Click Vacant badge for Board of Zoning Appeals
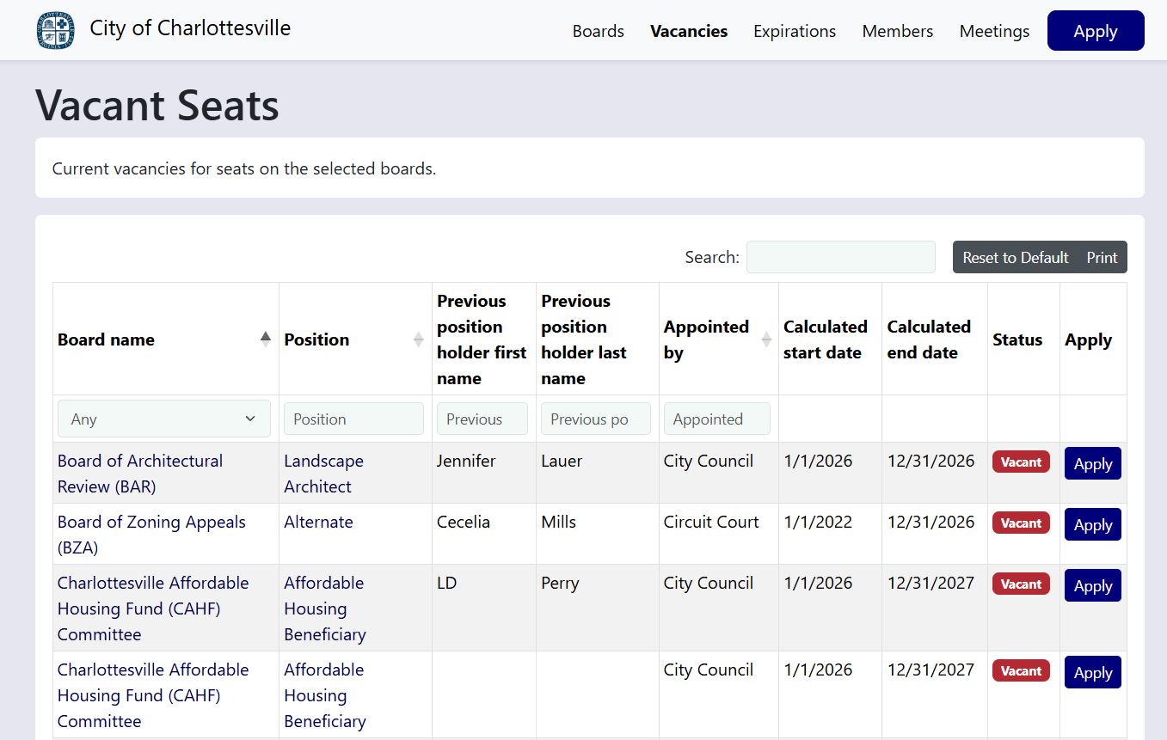 click(1021, 523)
